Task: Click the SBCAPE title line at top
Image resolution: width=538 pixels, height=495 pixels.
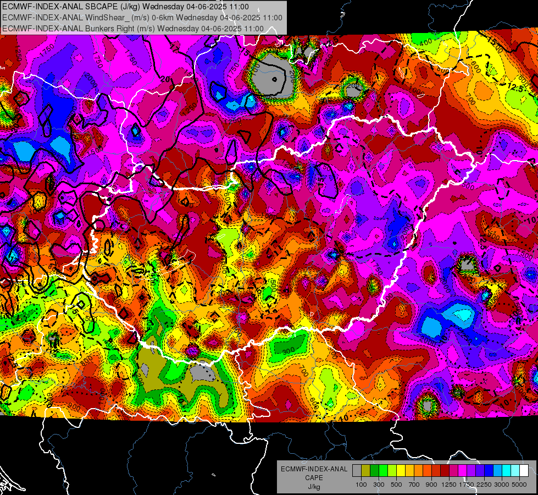Action: click(x=126, y=7)
